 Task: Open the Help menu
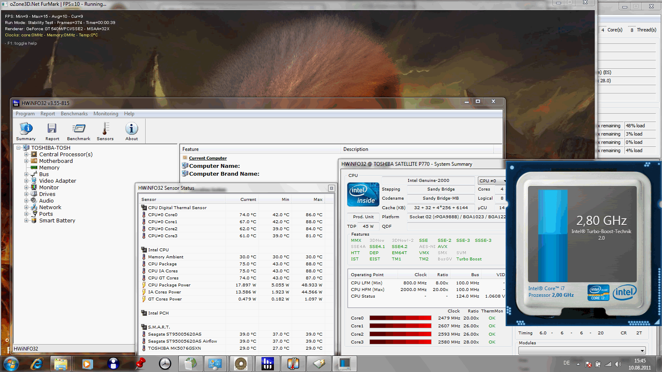tap(129, 114)
